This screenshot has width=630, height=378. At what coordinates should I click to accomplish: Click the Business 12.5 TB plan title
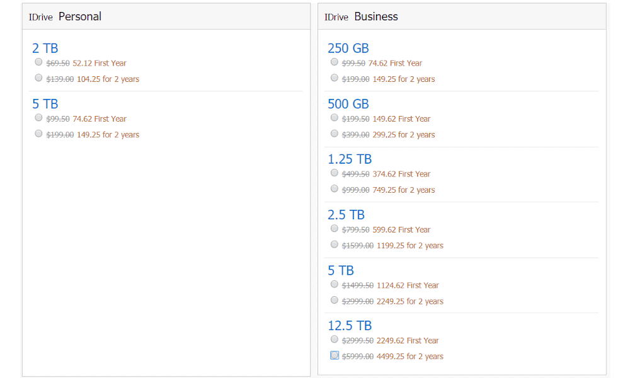350,326
